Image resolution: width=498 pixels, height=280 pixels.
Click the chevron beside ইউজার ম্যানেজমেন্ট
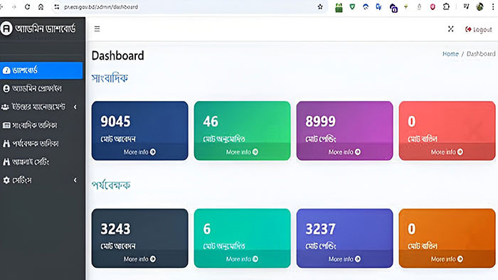(x=75, y=107)
